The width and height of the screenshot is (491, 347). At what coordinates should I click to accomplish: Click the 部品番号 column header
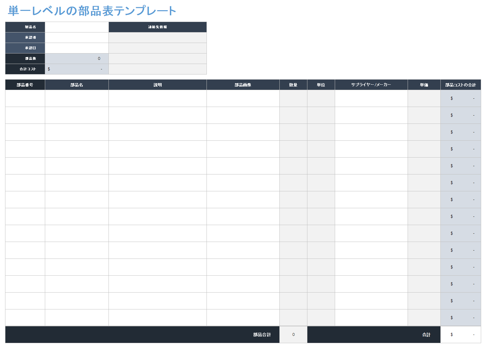[x=25, y=85]
